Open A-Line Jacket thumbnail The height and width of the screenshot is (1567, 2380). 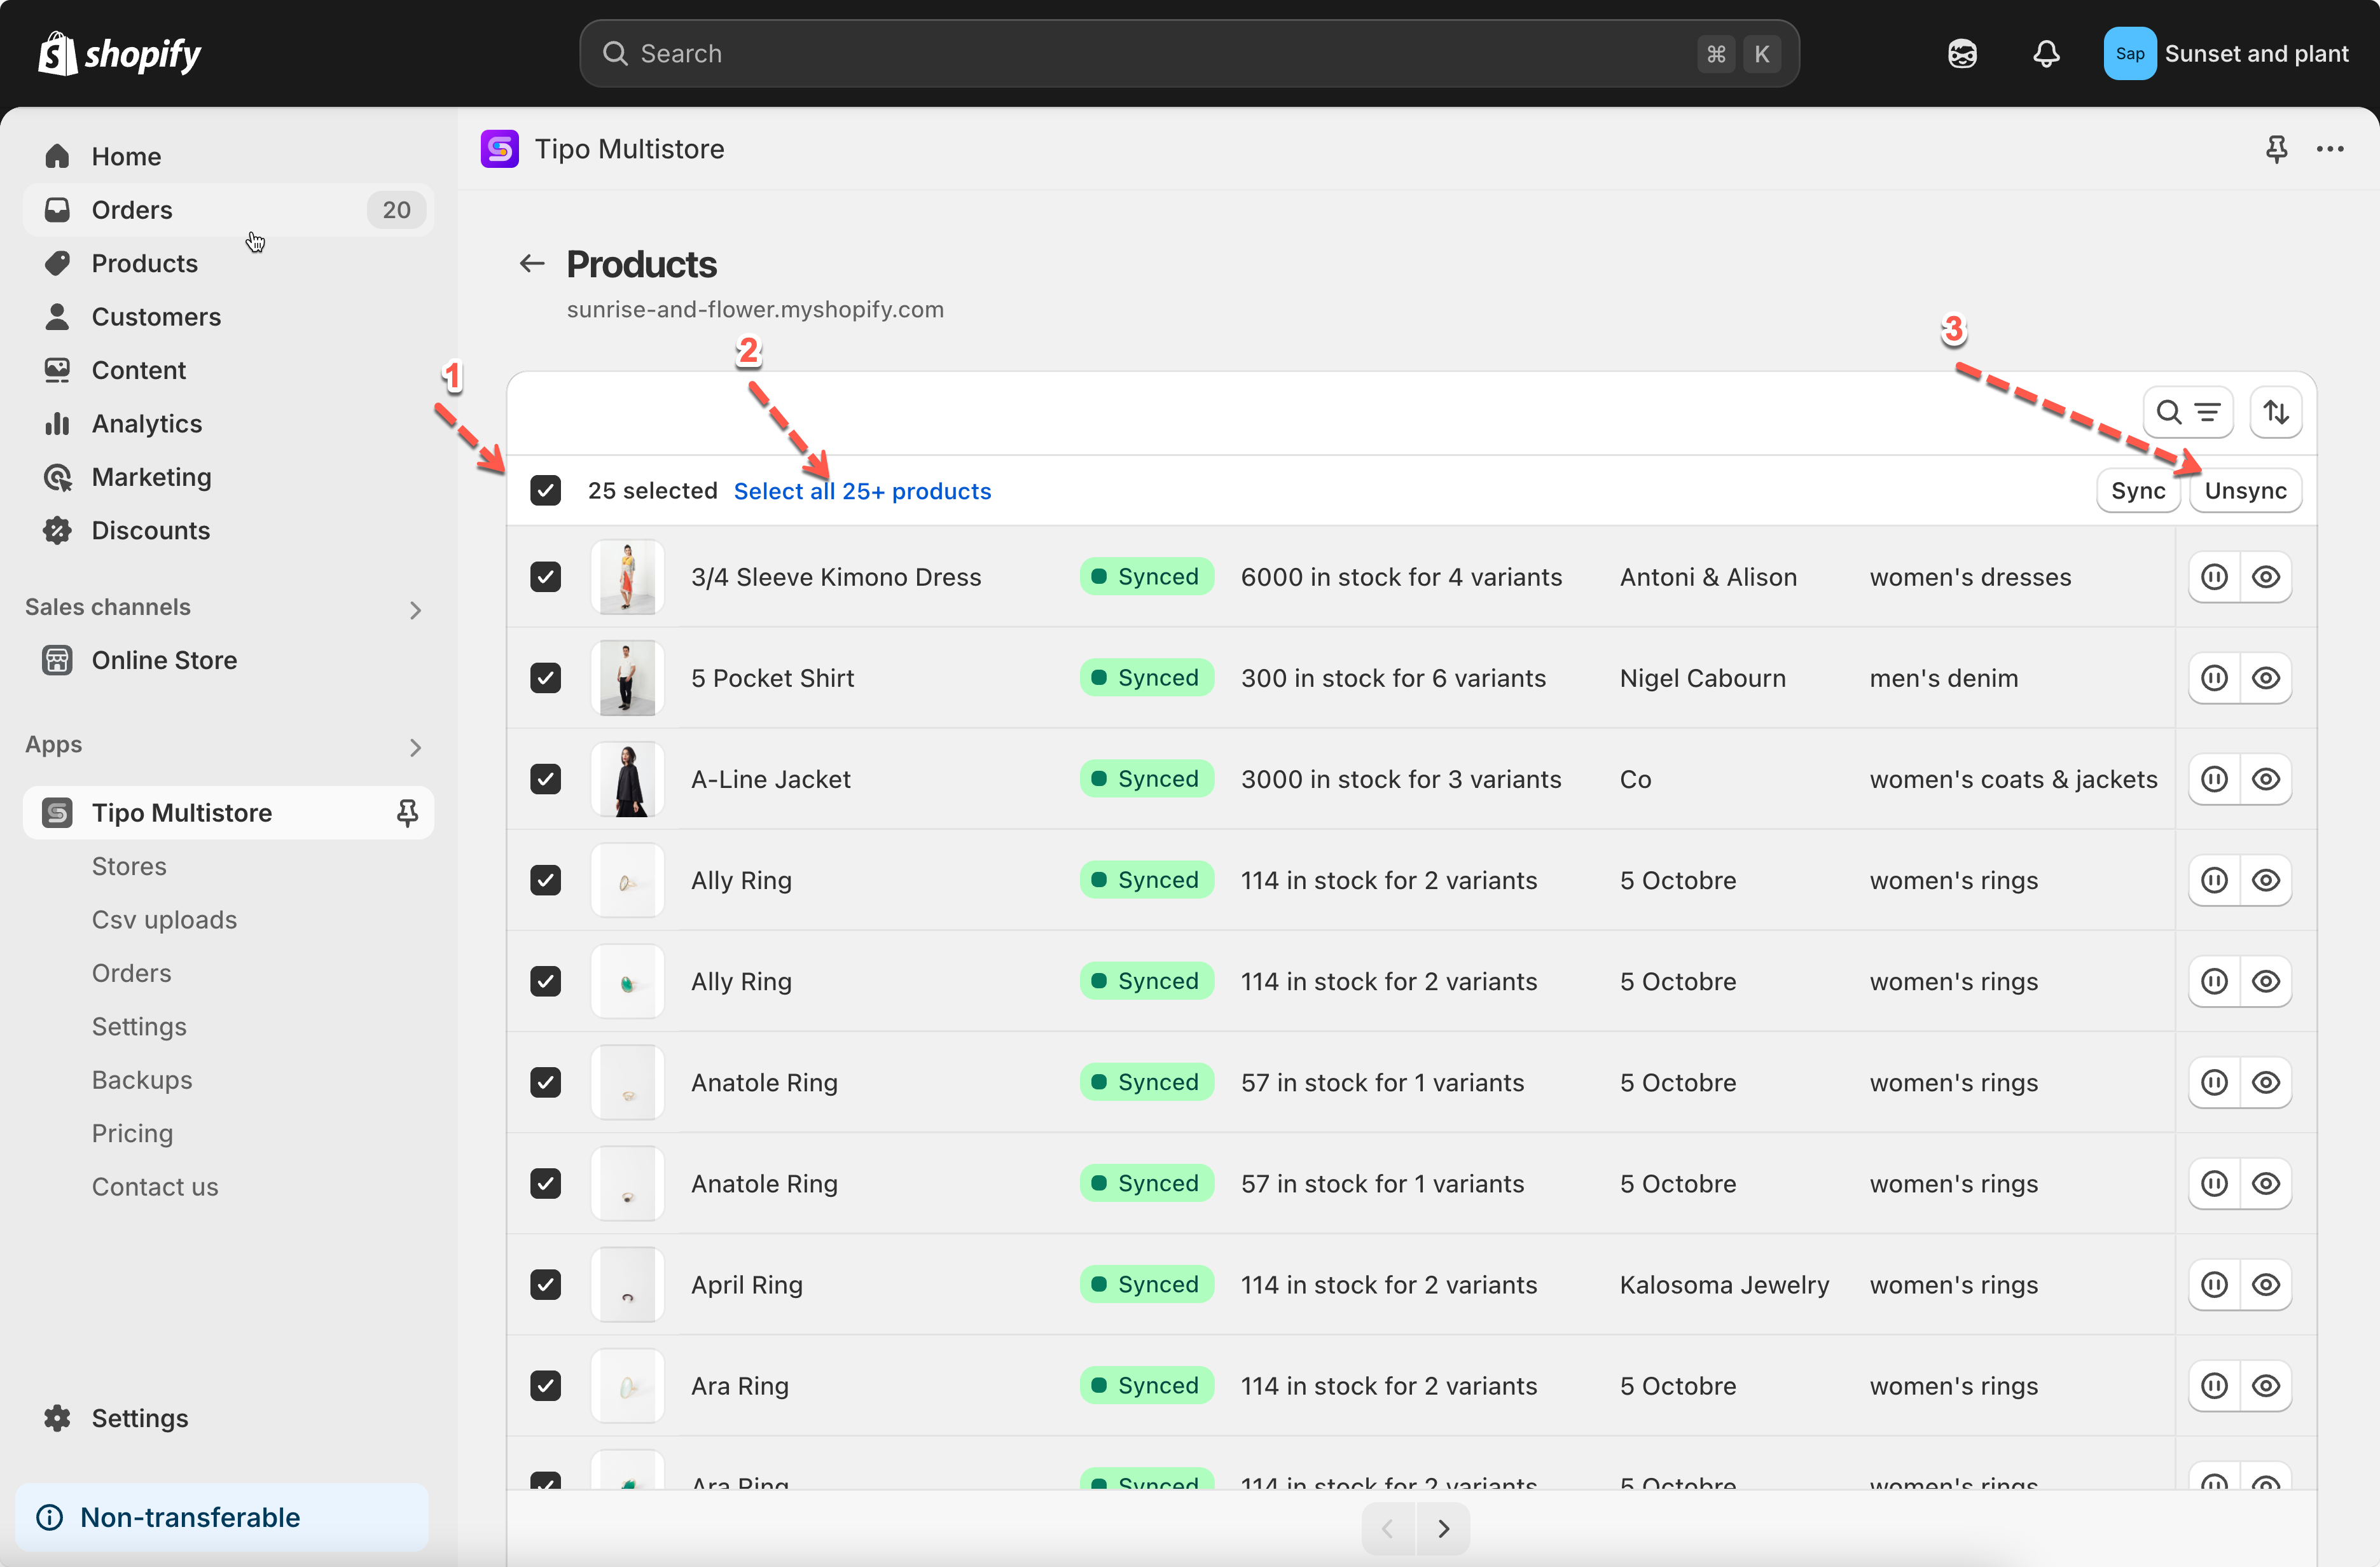627,779
